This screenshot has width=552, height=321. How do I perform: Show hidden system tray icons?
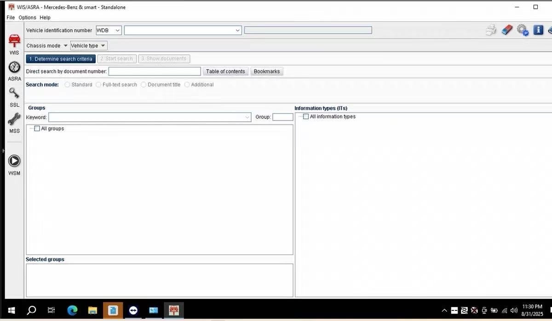[444, 310]
